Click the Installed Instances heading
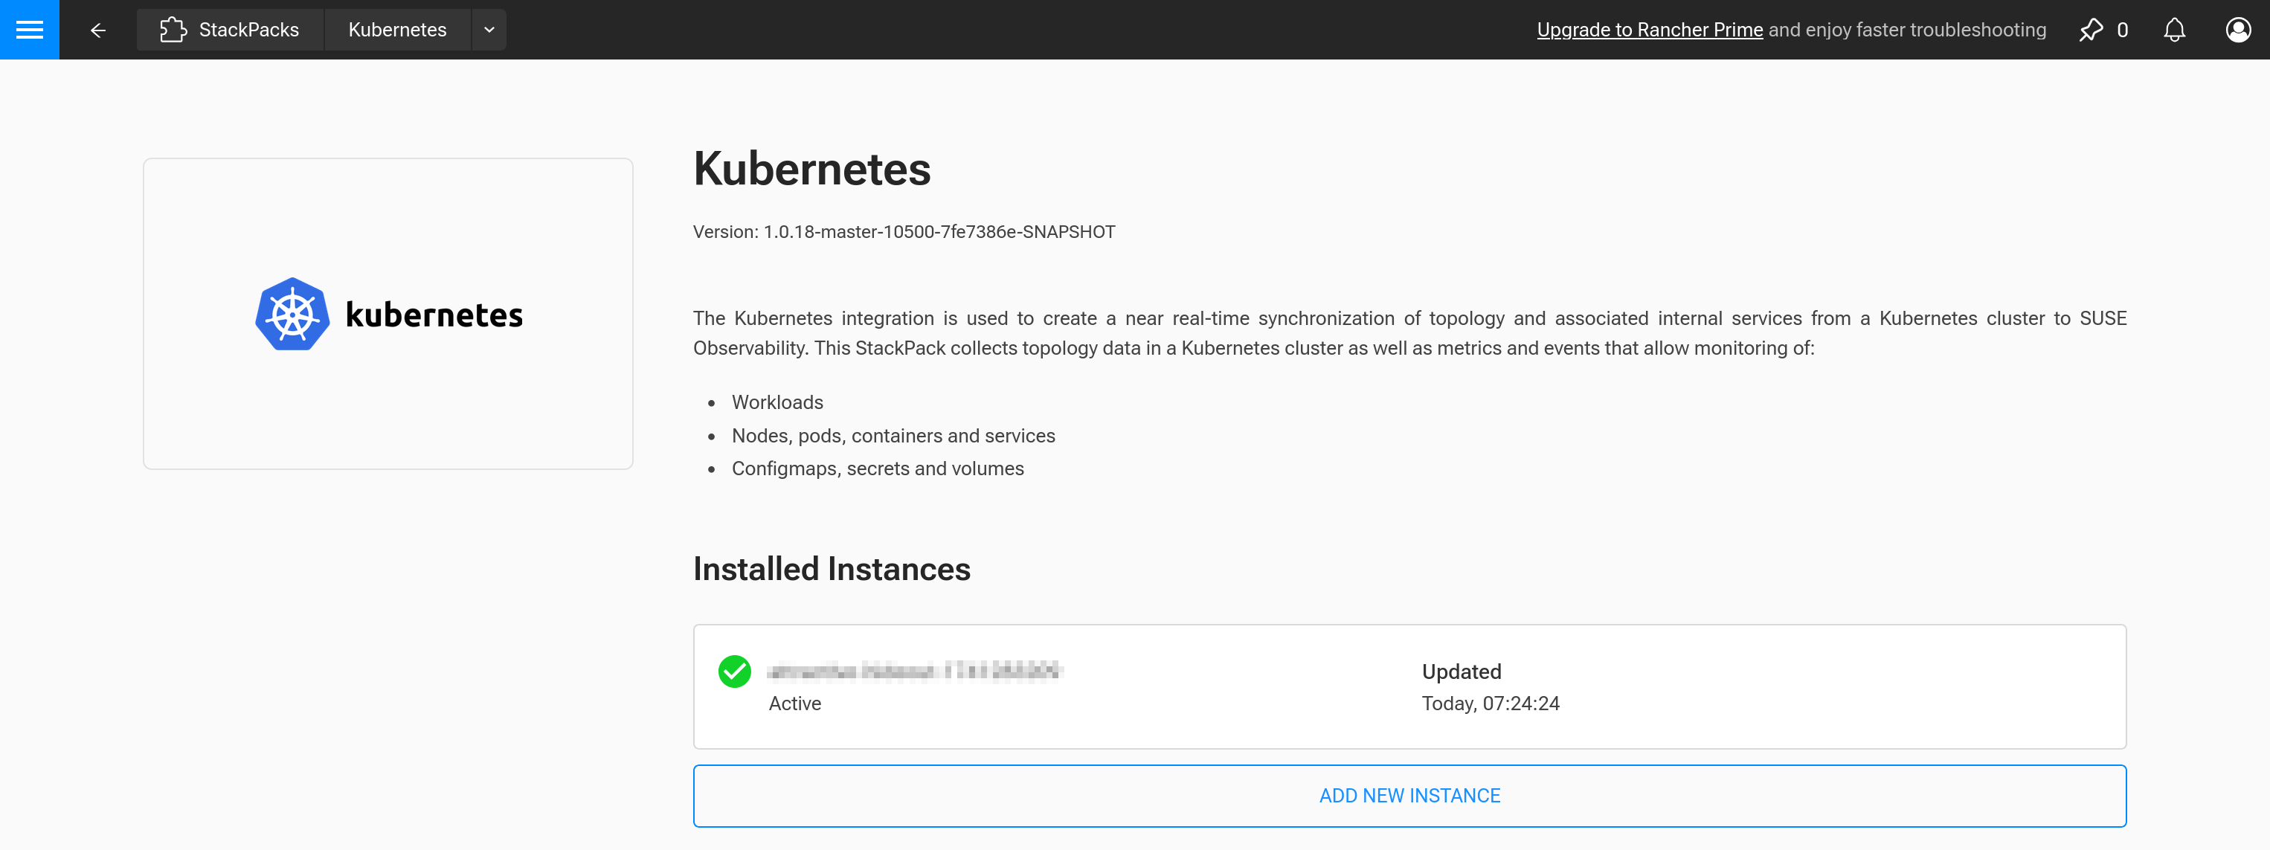Screen dimensions: 2270x850 click(831, 568)
